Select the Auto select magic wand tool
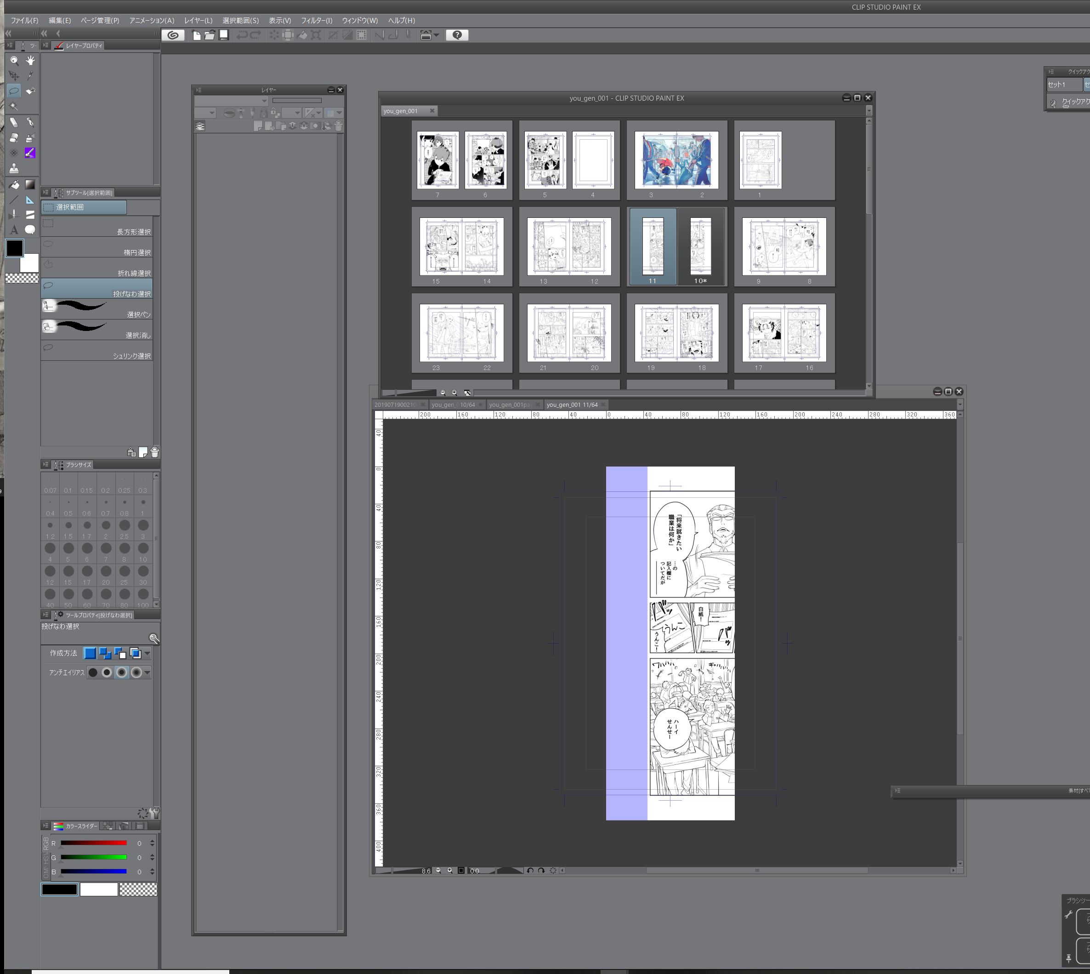The height and width of the screenshot is (974, 1090). pos(14,107)
